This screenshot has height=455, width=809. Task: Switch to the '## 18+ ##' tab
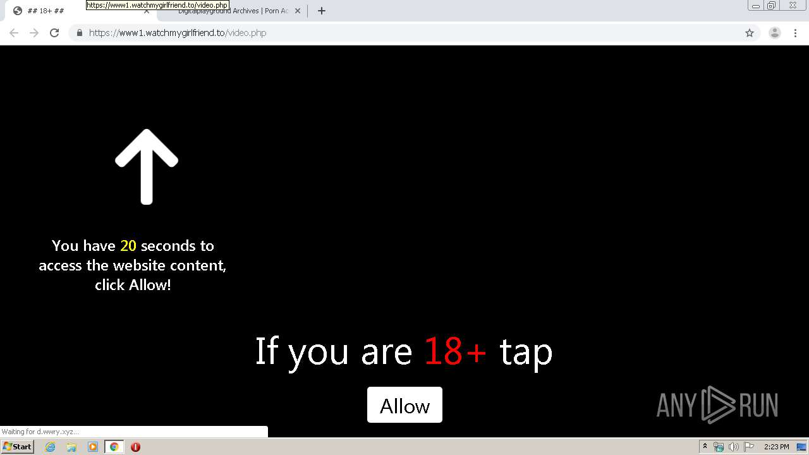79,11
